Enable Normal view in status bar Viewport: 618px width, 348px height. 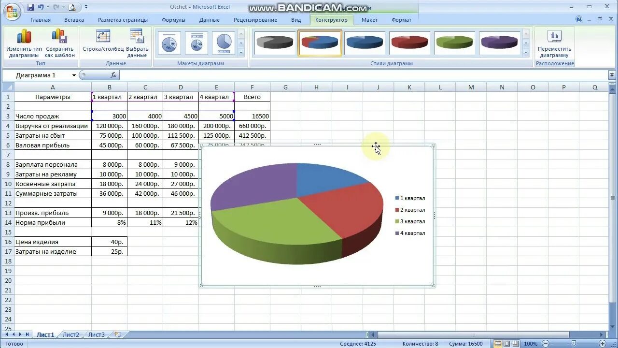[x=498, y=344]
